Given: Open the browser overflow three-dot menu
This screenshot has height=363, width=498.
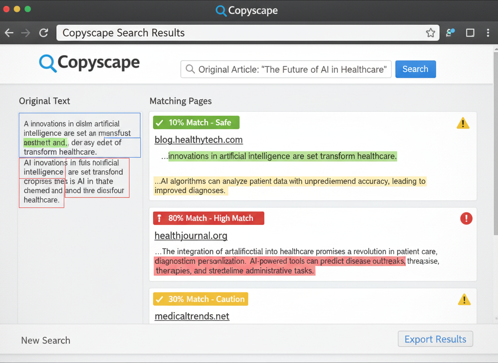Looking at the screenshot, I should (x=489, y=32).
